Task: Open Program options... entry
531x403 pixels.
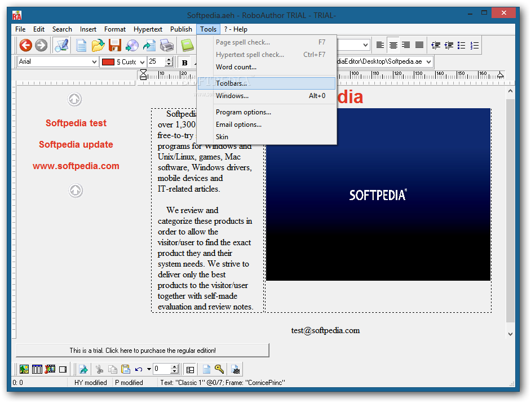Action: point(267,112)
